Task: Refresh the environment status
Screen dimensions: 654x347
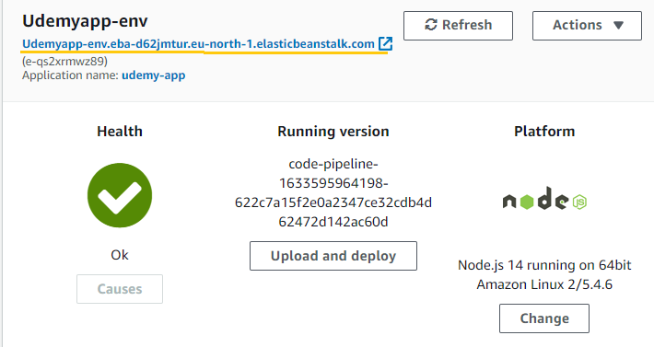Action: pos(458,26)
